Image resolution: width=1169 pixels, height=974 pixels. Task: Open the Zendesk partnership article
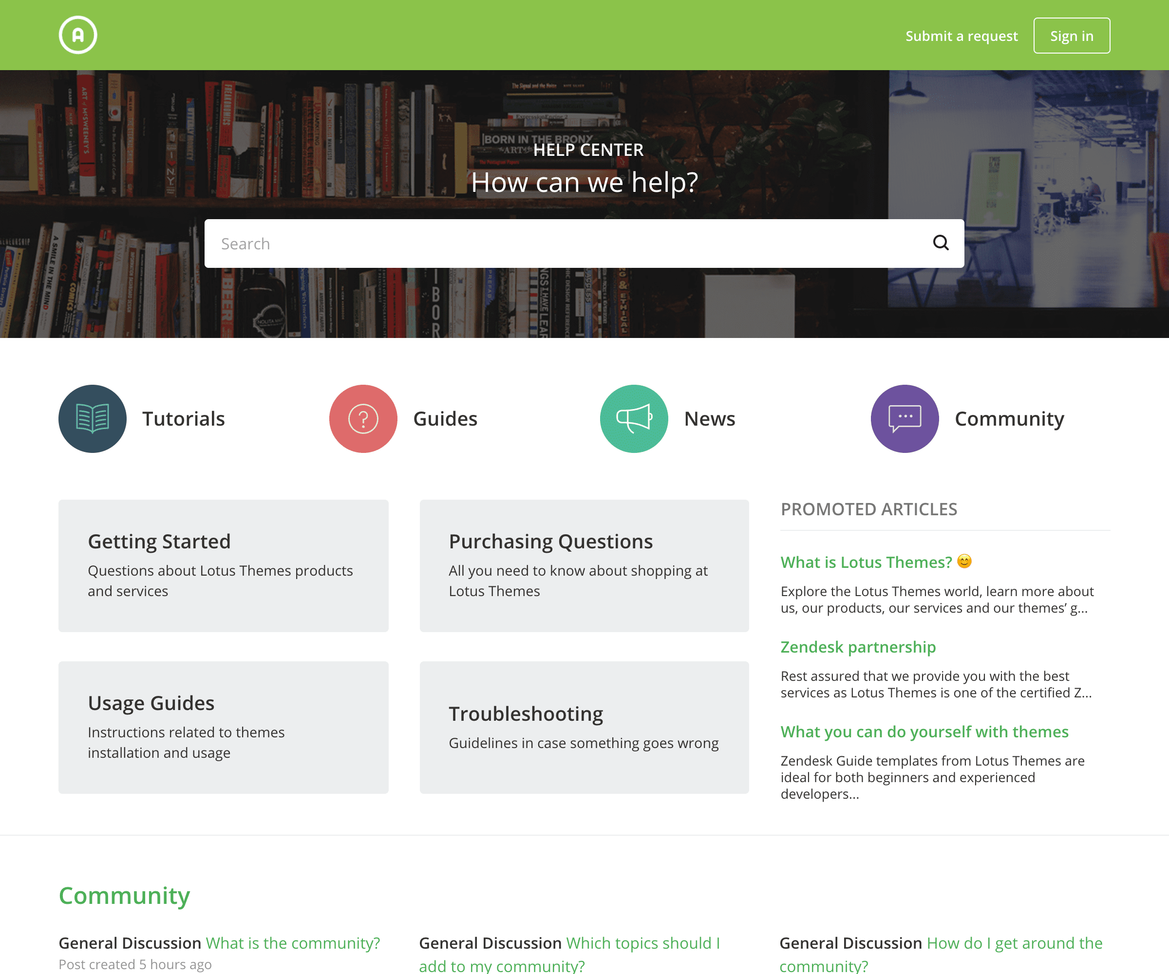pos(858,647)
